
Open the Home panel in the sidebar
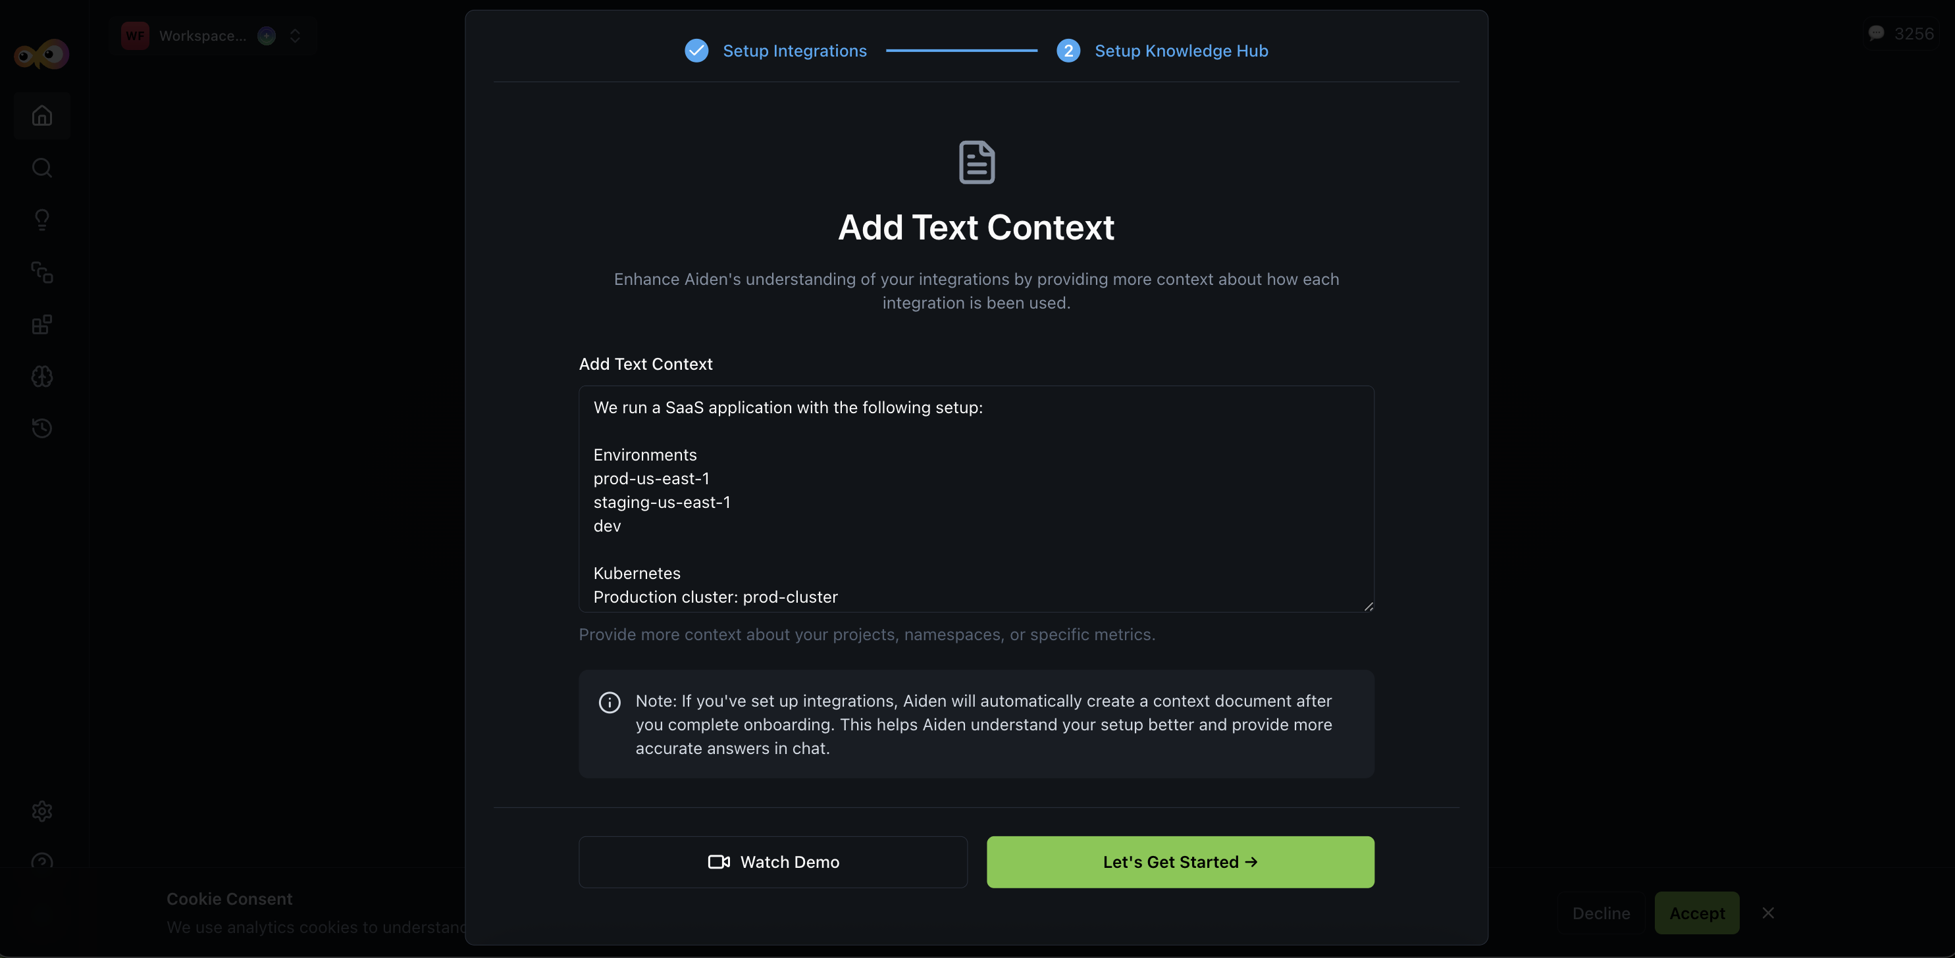tap(41, 115)
